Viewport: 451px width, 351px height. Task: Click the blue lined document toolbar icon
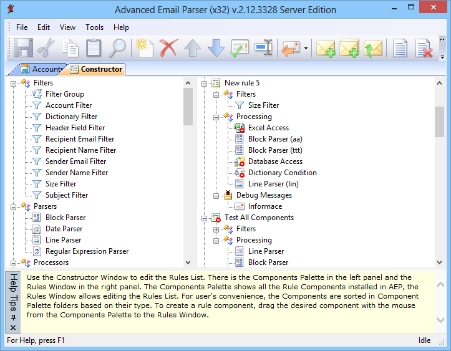[x=400, y=48]
